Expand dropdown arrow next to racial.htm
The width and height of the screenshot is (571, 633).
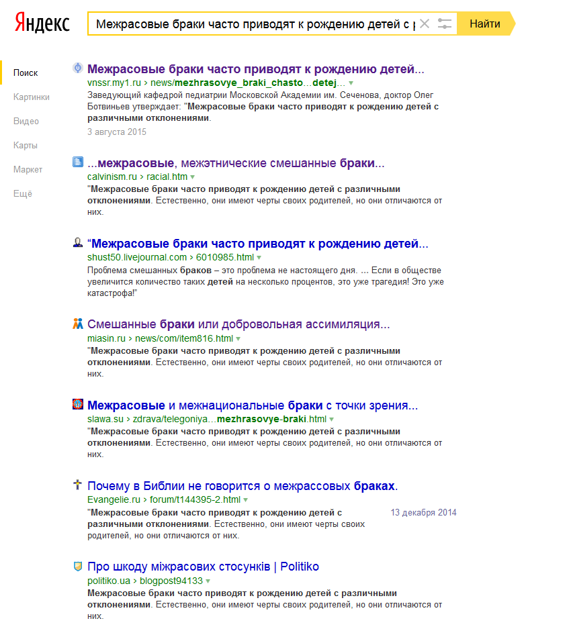pos(193,177)
